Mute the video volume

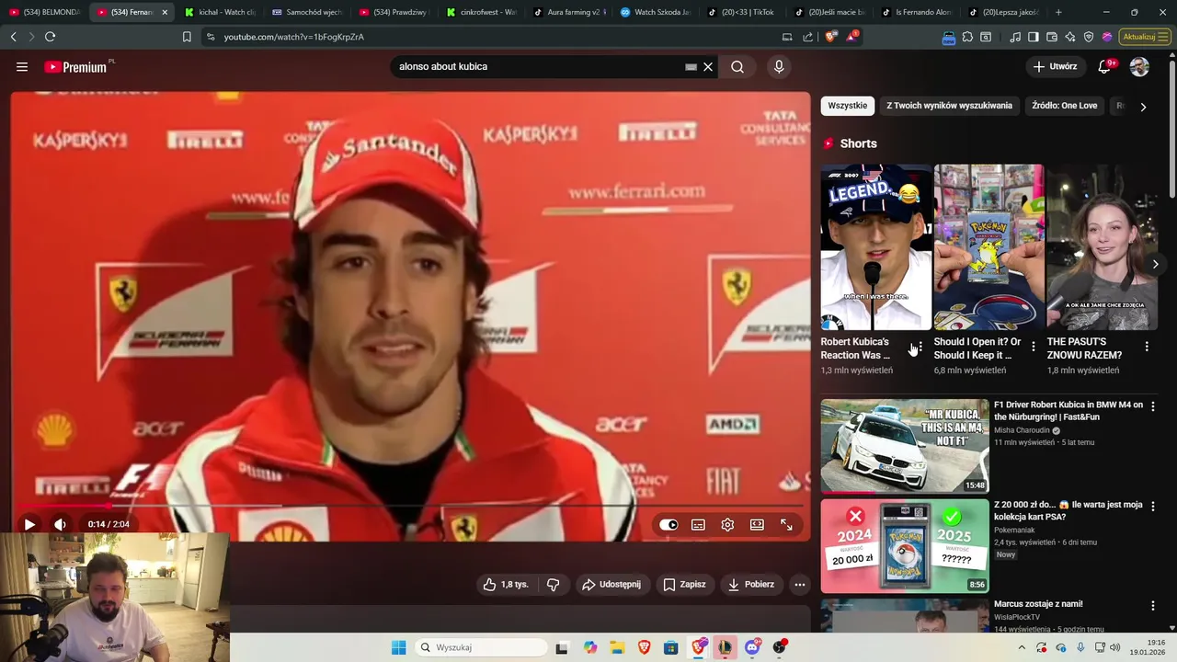tap(60, 524)
